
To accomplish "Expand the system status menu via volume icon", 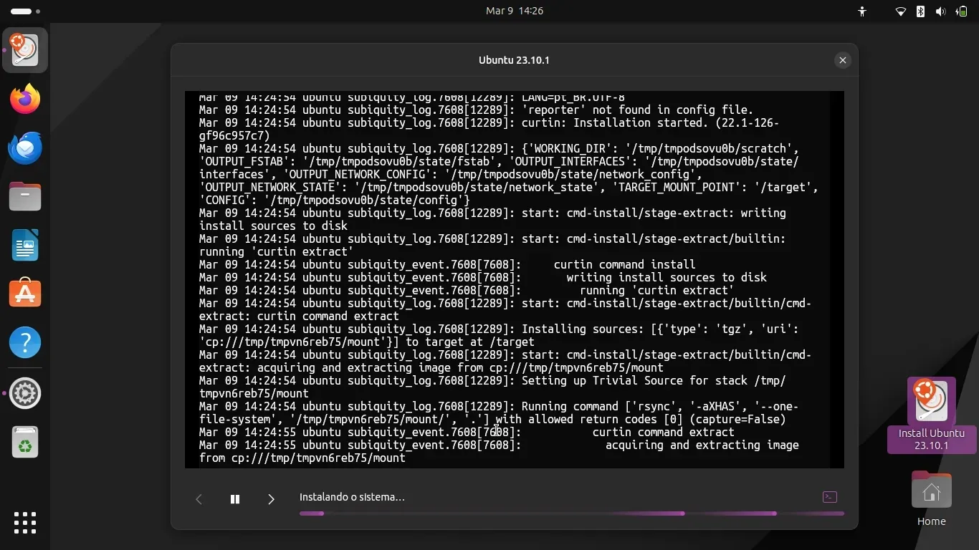I will pos(940,11).
